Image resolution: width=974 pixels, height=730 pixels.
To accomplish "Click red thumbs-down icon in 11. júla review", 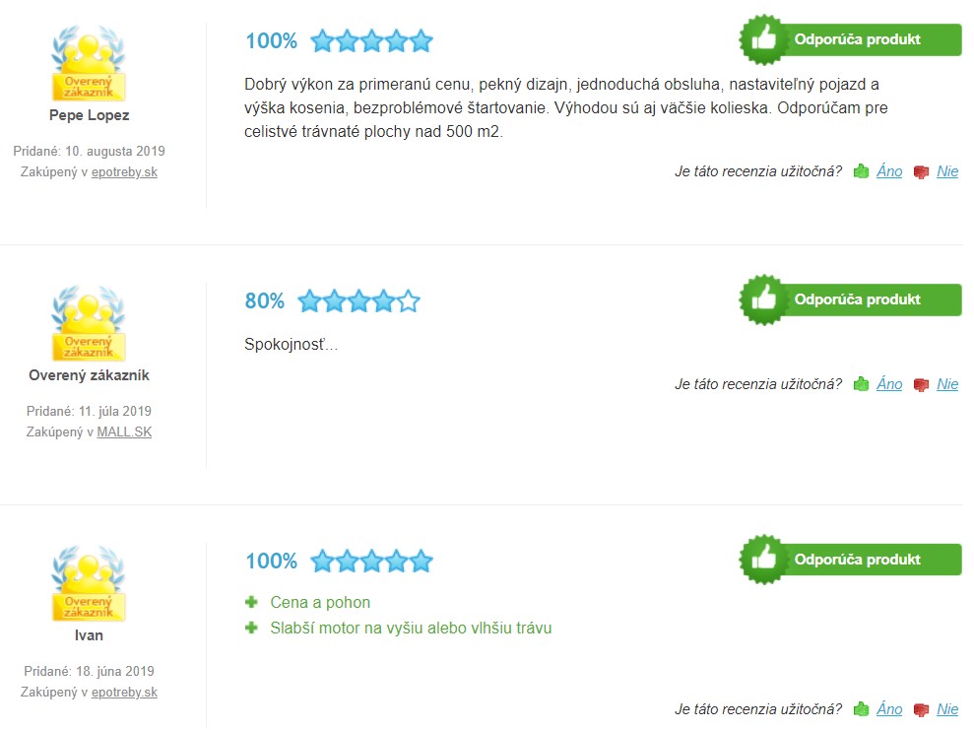I will tap(921, 385).
